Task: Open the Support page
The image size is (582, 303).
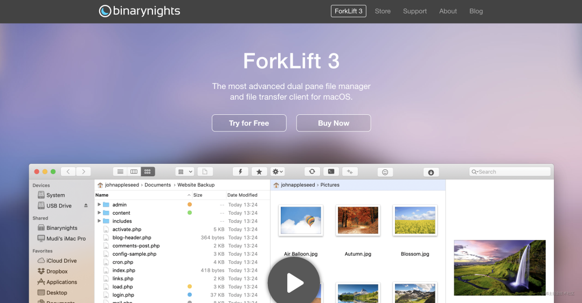Action: point(414,11)
